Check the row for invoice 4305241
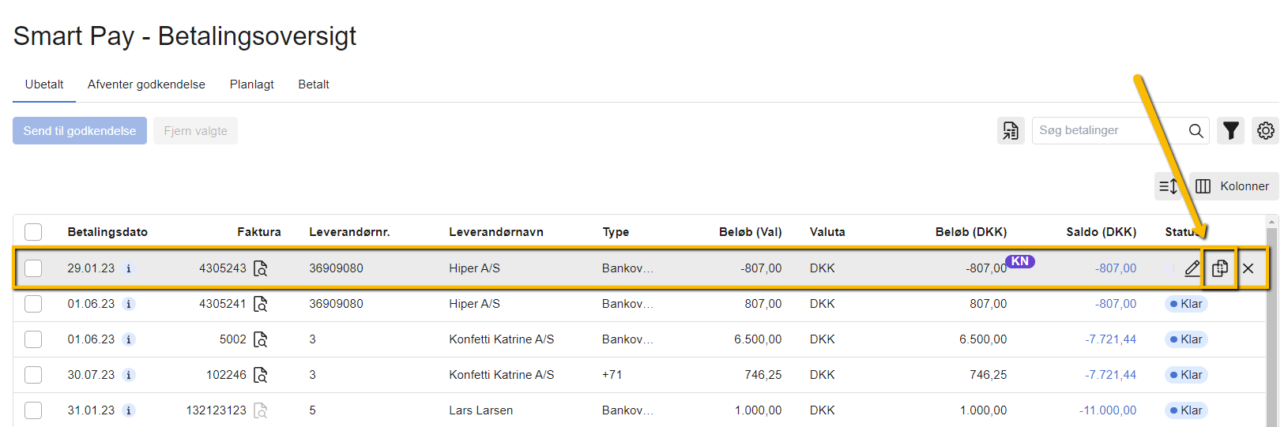 coord(33,304)
